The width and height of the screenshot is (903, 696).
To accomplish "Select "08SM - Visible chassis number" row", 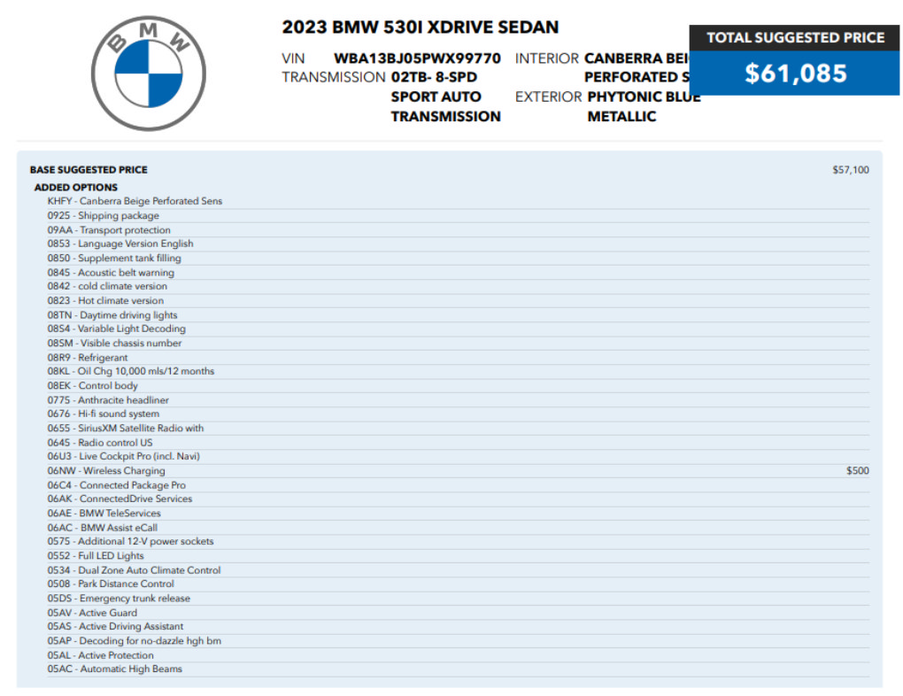I will click(x=459, y=344).
